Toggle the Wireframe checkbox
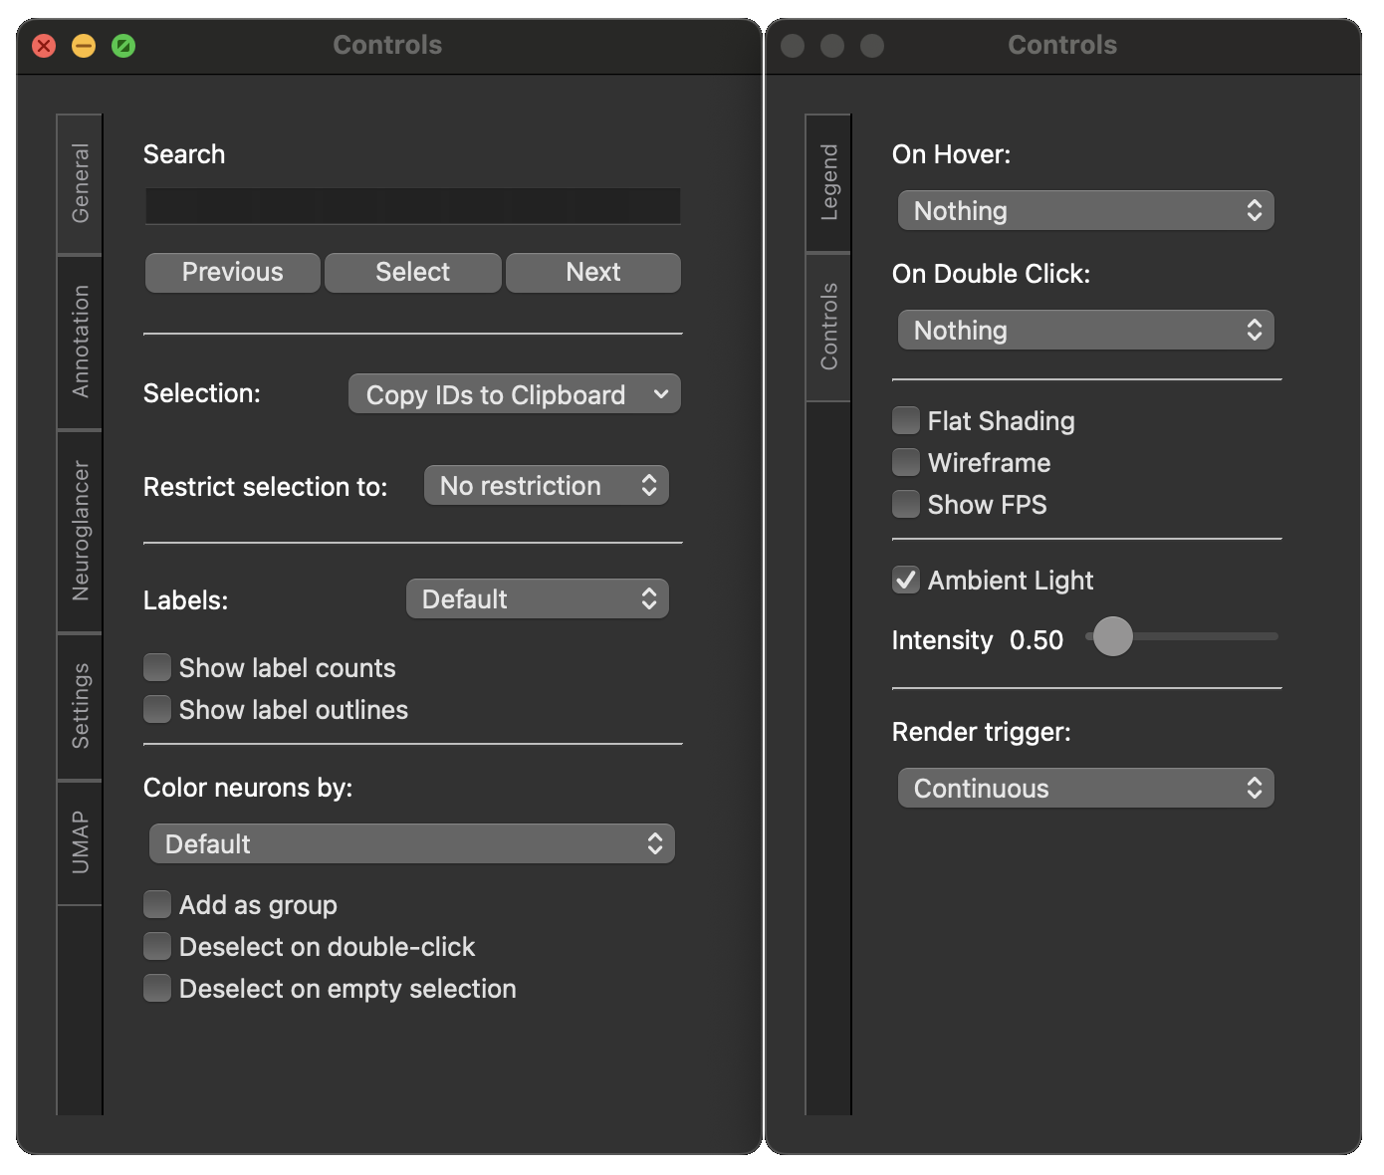1384x1175 pixels. 906,463
